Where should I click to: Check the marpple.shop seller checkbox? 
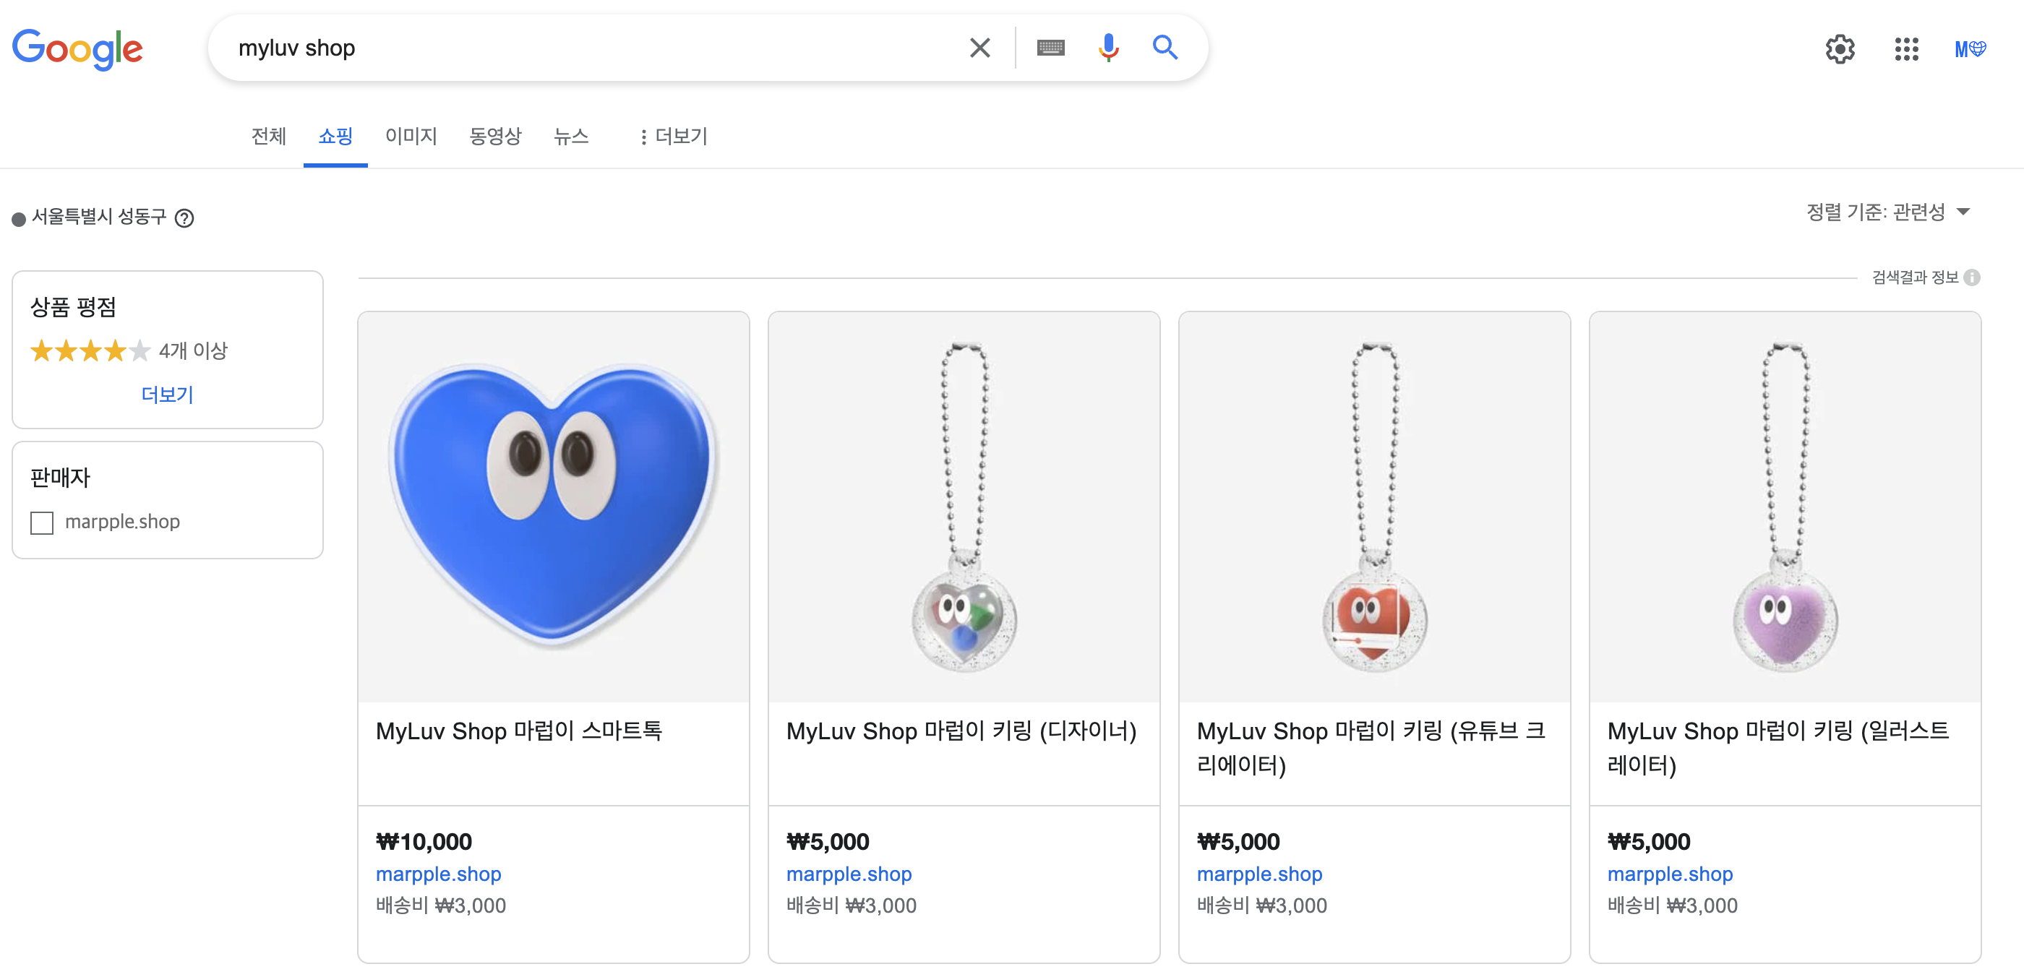[x=42, y=522]
